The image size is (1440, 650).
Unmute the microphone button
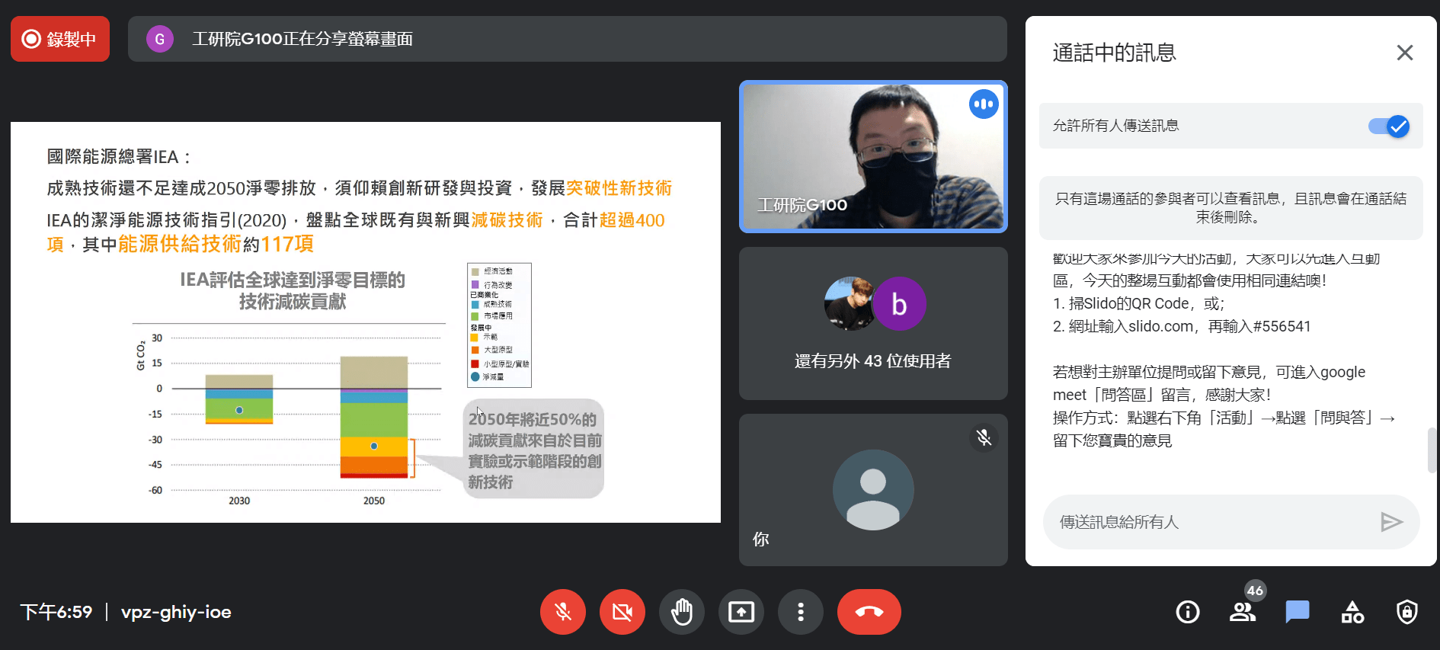tap(563, 612)
